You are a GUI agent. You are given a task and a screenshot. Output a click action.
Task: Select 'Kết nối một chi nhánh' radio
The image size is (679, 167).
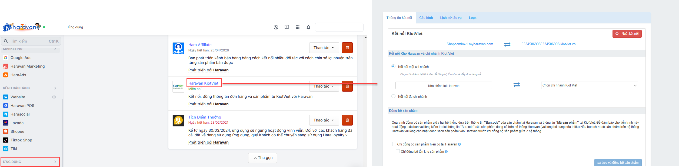(x=393, y=66)
